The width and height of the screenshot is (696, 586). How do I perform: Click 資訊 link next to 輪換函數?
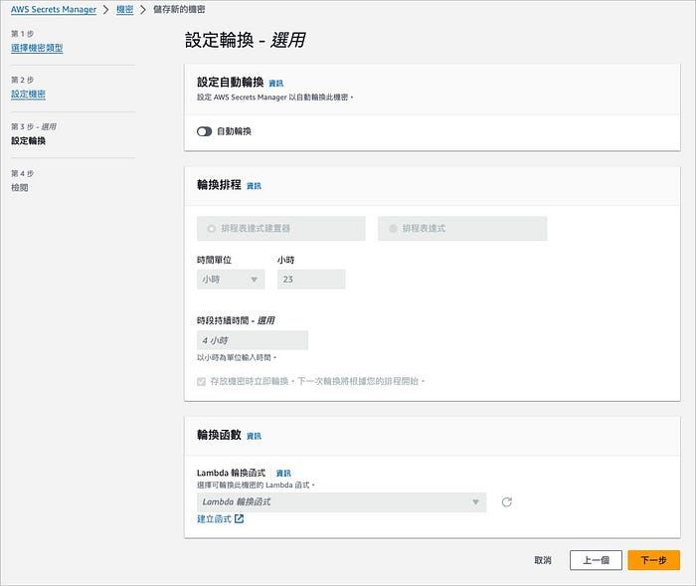pyautogui.click(x=254, y=437)
